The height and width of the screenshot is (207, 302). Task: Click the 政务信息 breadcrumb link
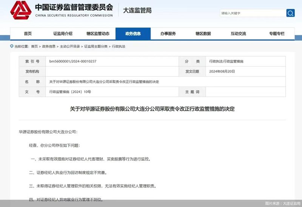(49, 46)
